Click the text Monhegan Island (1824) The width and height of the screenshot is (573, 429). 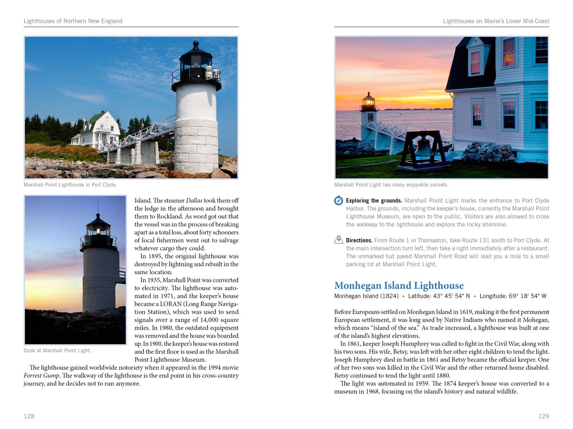366,296
